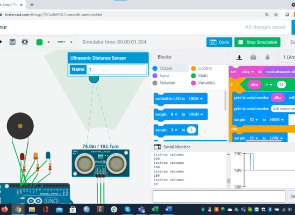295x215 pixels.
Task: Click the Bluetooth tray icon
Action: pos(270,209)
